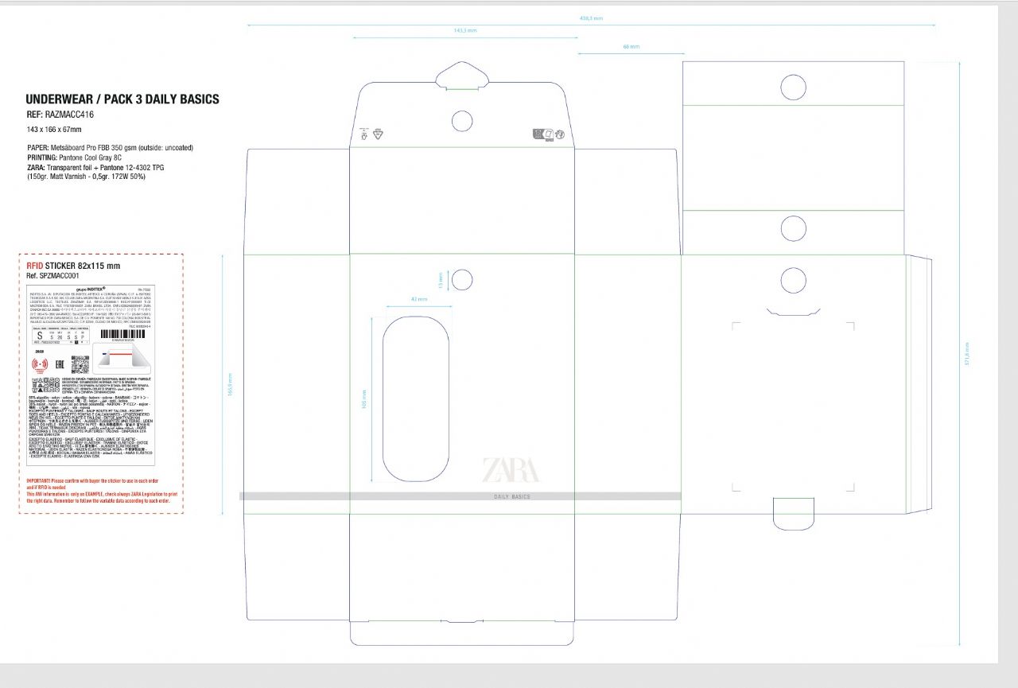1018x688 pixels.
Task: Click the small symbols on the top flap left side
Action: (x=371, y=134)
